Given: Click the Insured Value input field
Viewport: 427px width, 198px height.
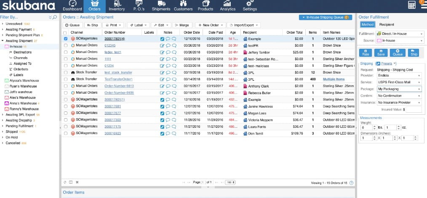Looking at the screenshot, I should pyautogui.click(x=414, y=109).
